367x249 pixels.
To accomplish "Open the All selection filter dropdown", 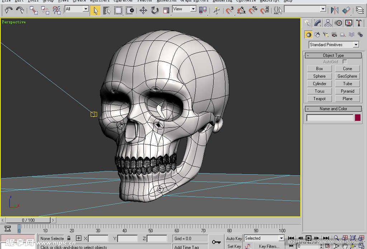I will (77, 9).
